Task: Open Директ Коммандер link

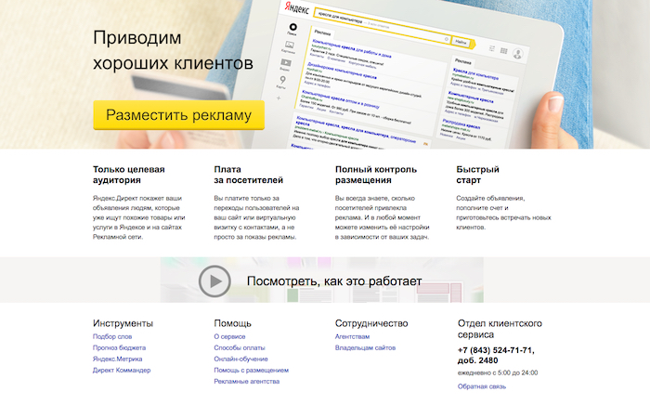Action: [122, 371]
